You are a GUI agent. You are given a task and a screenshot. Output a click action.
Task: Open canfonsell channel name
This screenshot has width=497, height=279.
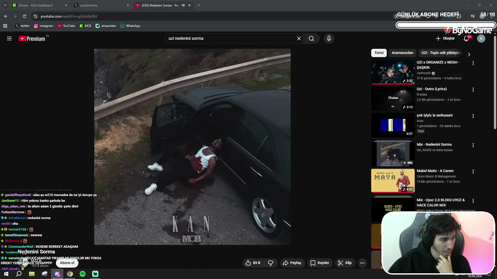pos(424,73)
